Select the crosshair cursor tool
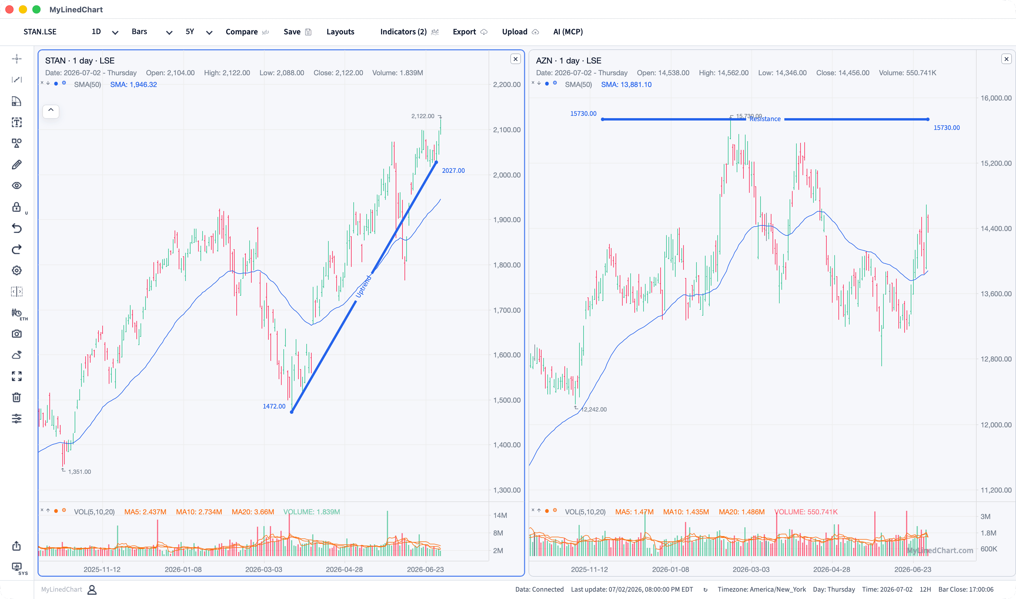This screenshot has height=599, width=1016. (x=16, y=59)
